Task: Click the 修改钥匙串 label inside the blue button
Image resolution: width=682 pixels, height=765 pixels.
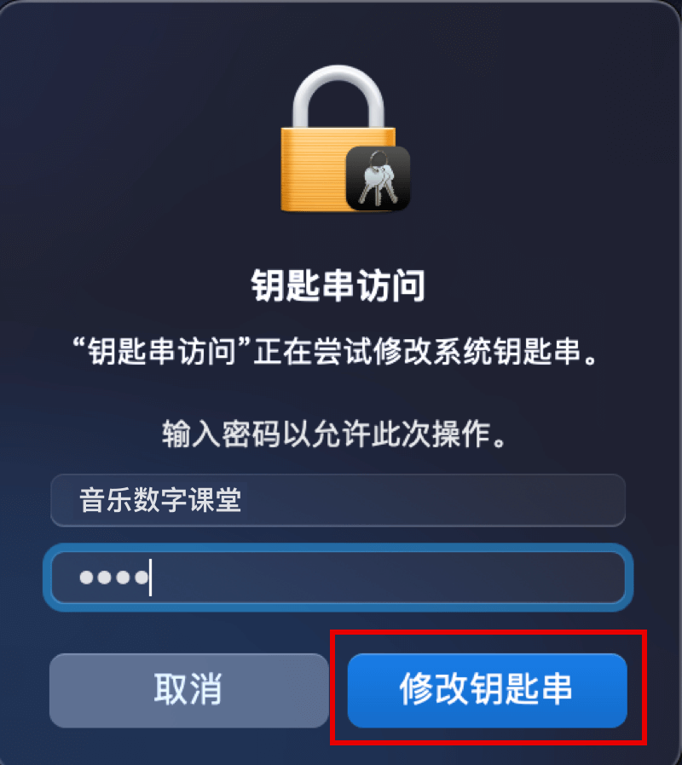Action: [486, 689]
